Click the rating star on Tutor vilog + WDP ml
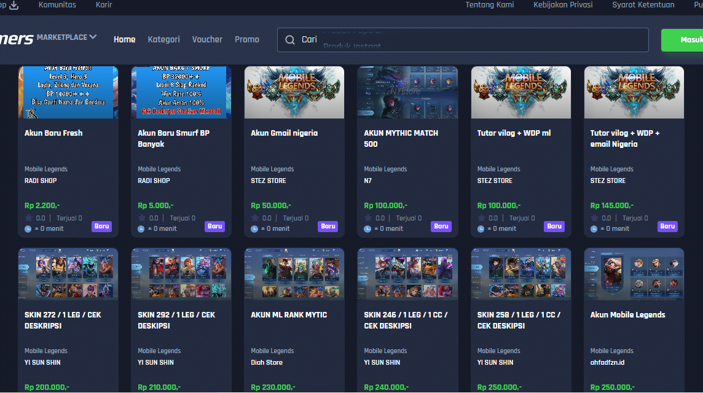703x393 pixels. [x=482, y=218]
